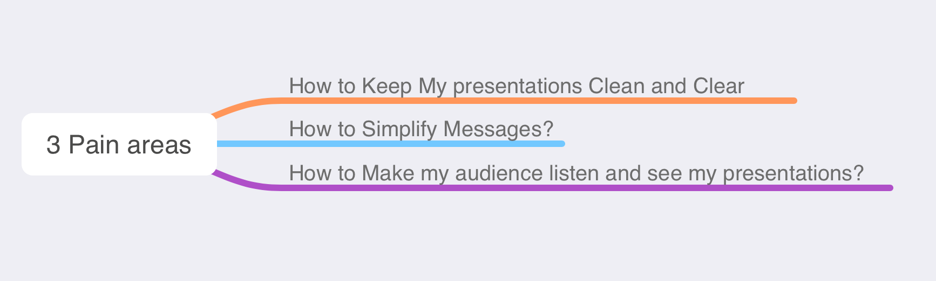Click the word "Clear" in the orange topic
The height and width of the screenshot is (281, 936).
click(718, 86)
